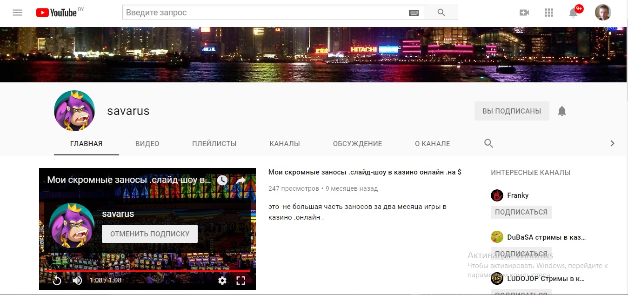Open the share arrow on video
The width and height of the screenshot is (628, 295).
241,181
